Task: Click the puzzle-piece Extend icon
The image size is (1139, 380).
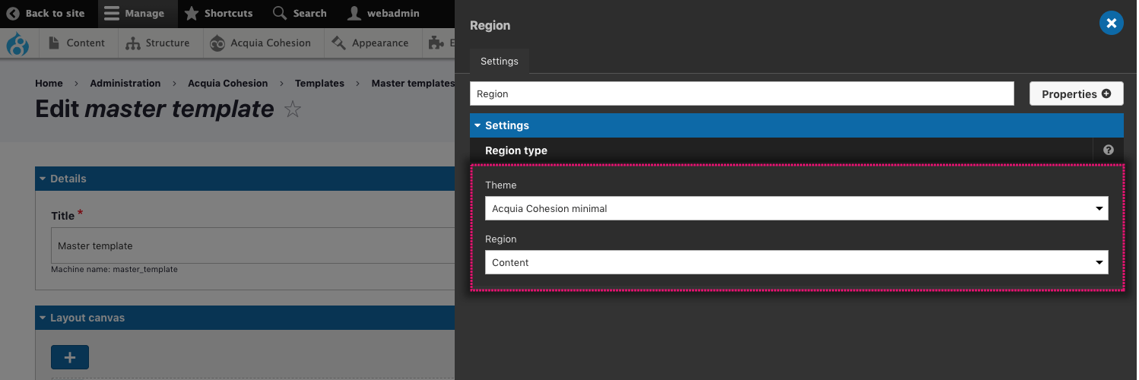Action: point(436,43)
